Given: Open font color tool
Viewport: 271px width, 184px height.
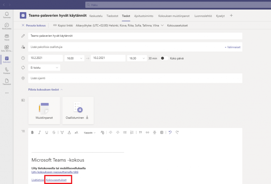Looking at the screenshot, I should [69, 133].
